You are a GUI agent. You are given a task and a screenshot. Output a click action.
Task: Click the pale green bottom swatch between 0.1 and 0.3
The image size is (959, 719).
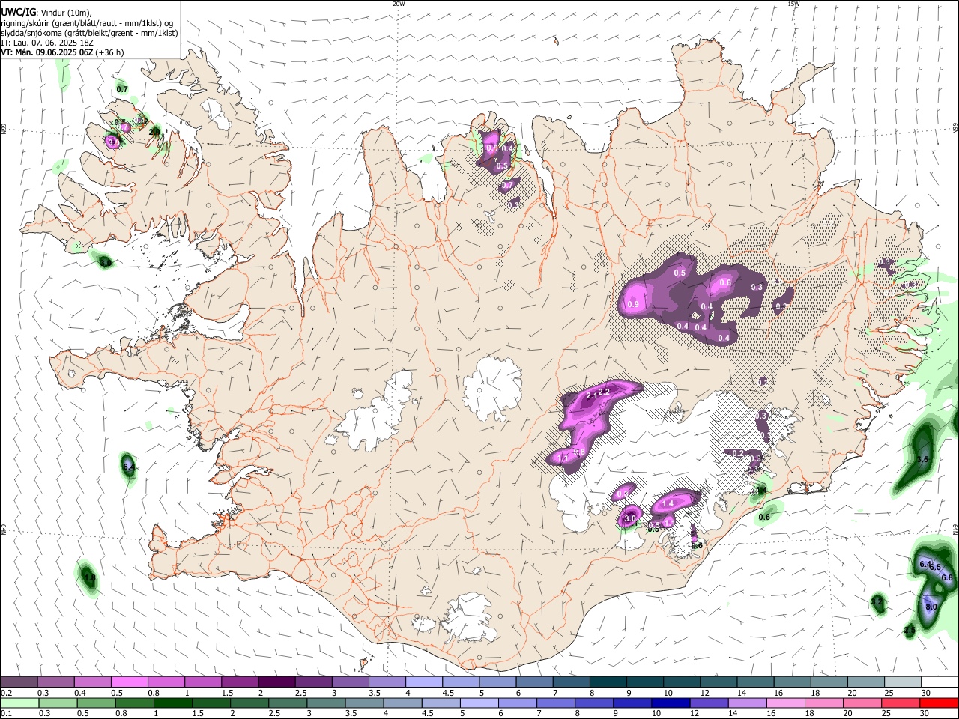tap(19, 703)
